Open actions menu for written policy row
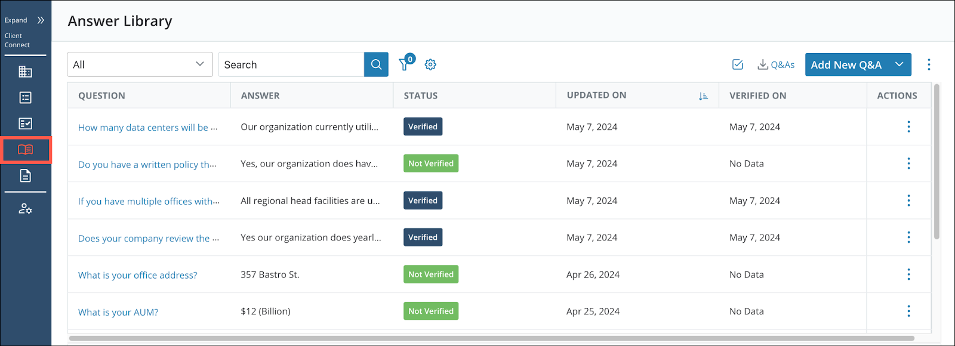The image size is (955, 346). [x=908, y=163]
